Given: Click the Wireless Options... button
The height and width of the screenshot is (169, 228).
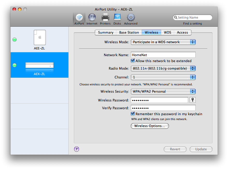Looking at the screenshot, I should 150,126.
